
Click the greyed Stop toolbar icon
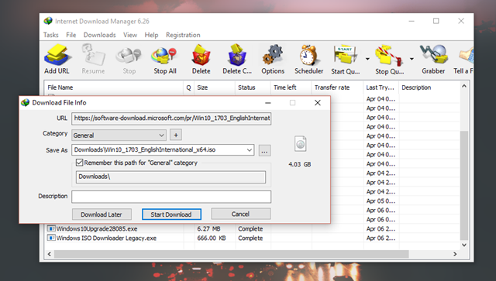(x=129, y=56)
